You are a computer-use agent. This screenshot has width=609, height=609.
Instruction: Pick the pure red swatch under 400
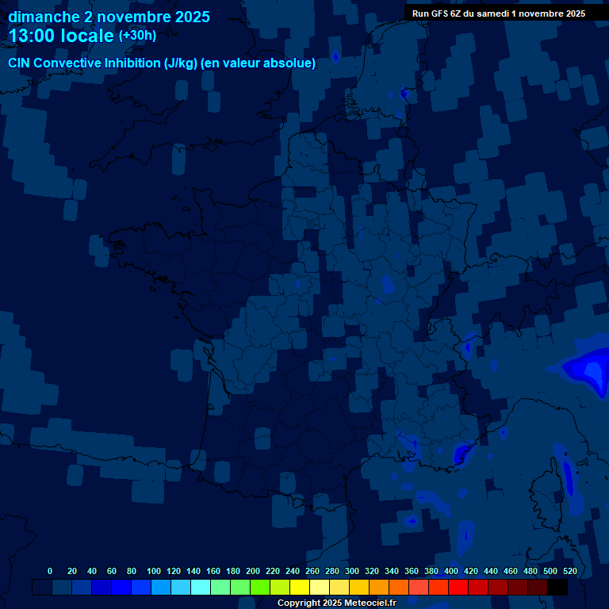pyautogui.click(x=458, y=588)
